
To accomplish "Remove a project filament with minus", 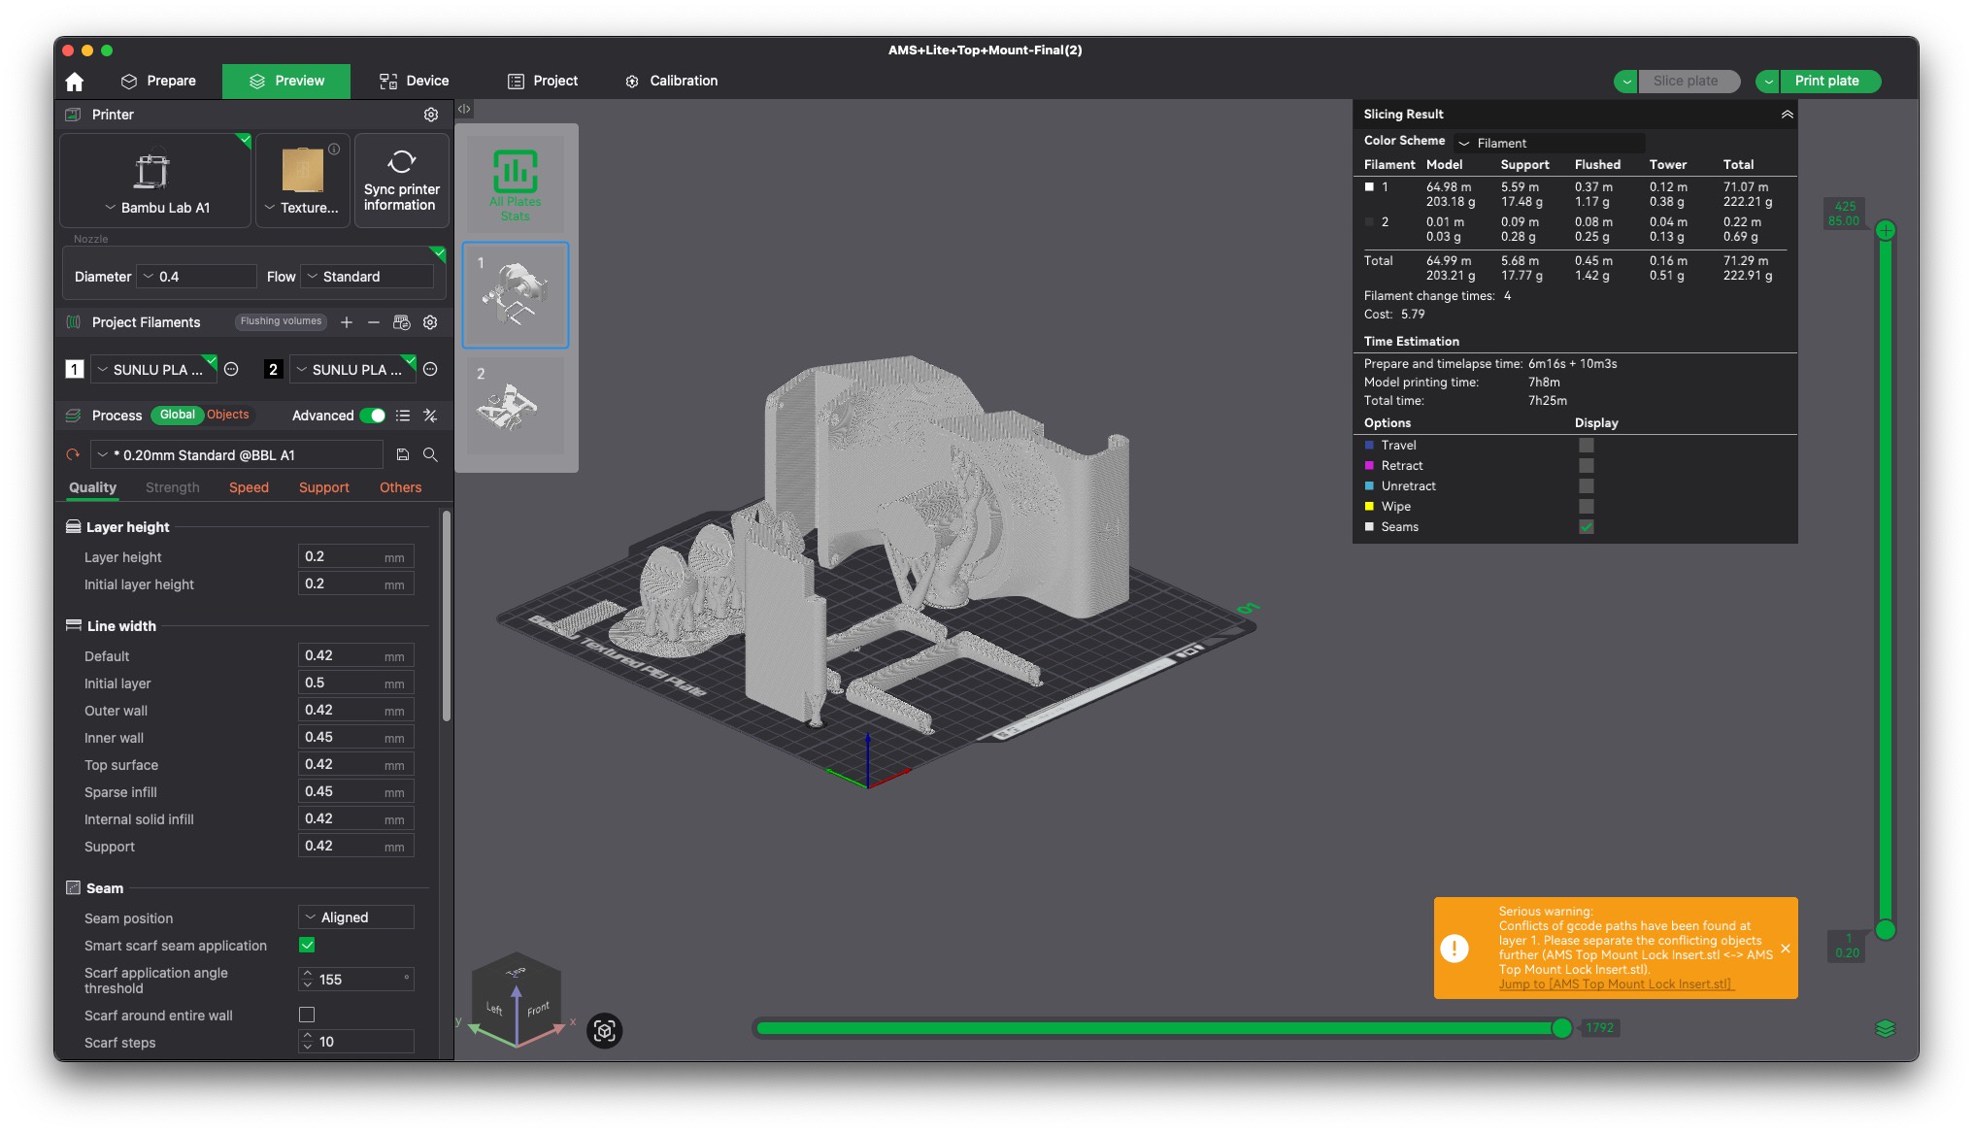I will click(x=374, y=322).
